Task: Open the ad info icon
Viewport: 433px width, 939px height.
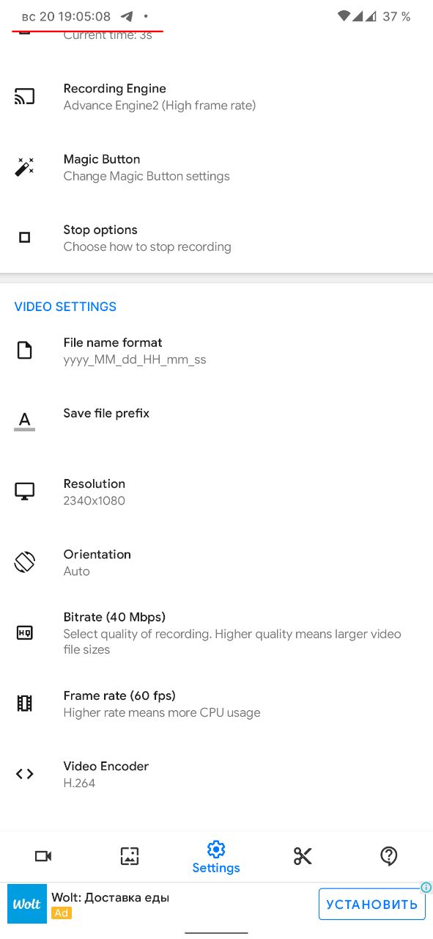Action: point(426,888)
